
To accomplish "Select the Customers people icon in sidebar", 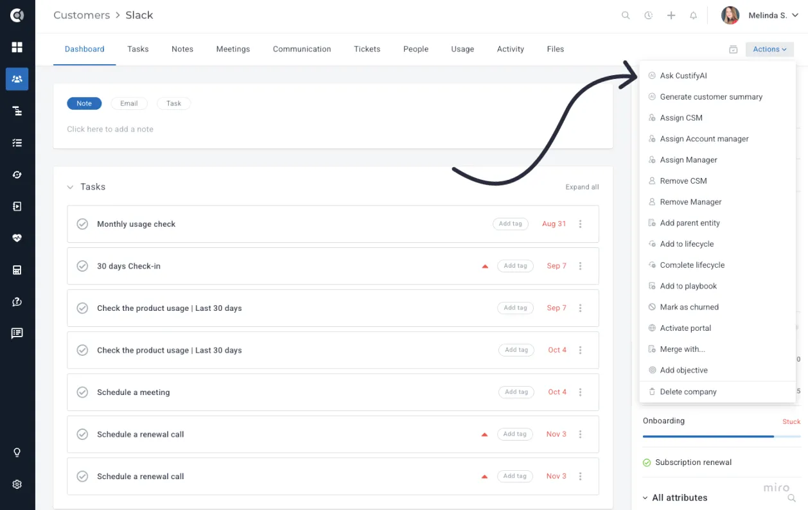I will coord(17,79).
